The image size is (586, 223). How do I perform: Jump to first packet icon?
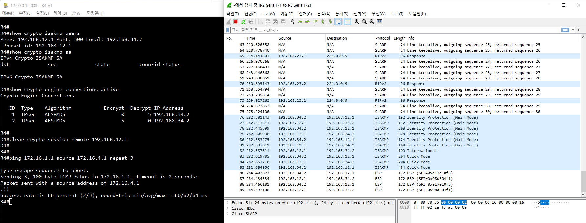pos(323,22)
